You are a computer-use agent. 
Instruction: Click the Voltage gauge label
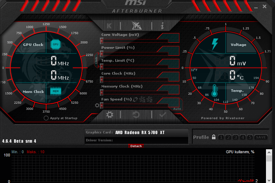tap(238, 45)
